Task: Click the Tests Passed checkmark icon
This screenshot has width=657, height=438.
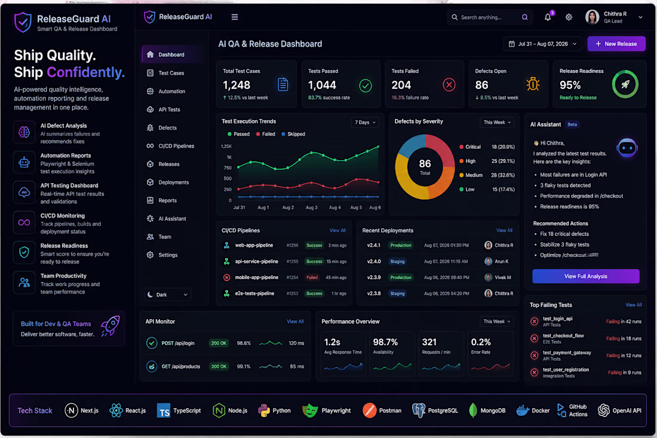Action: tap(366, 86)
